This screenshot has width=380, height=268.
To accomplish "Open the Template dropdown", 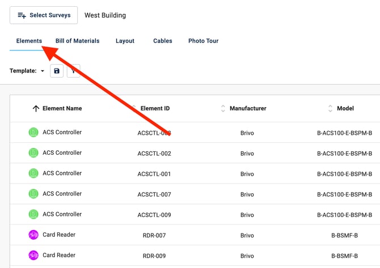I will pyautogui.click(x=43, y=71).
